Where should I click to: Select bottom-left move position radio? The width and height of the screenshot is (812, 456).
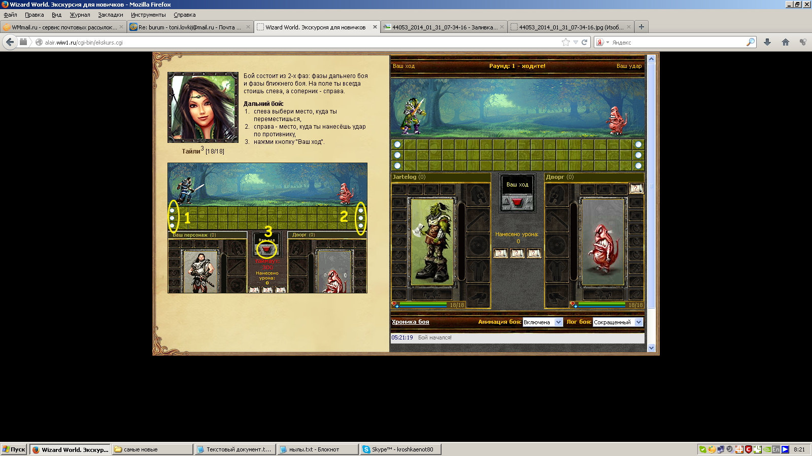pos(397,166)
